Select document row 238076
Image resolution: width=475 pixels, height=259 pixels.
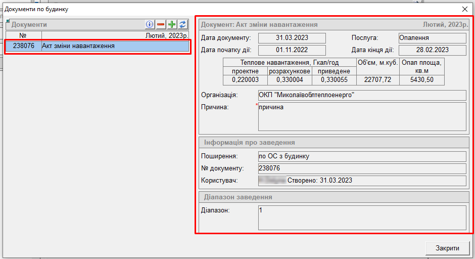point(98,46)
